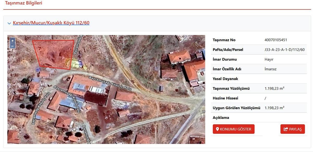This screenshot has width=313, height=152.
Task: Click the Açıklama row label
Action: pos(221,117)
